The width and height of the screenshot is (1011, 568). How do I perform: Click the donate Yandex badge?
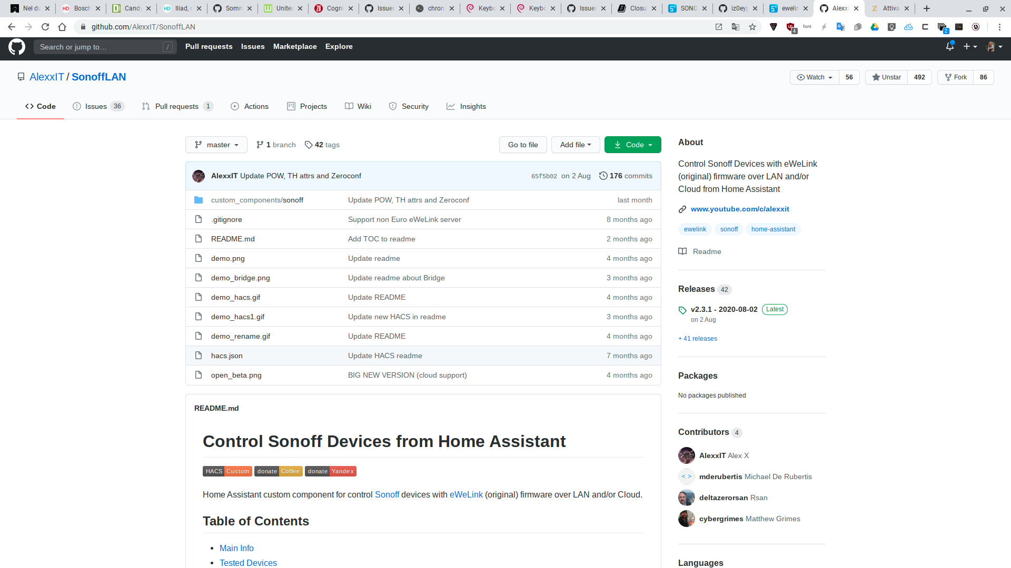pyautogui.click(x=331, y=471)
